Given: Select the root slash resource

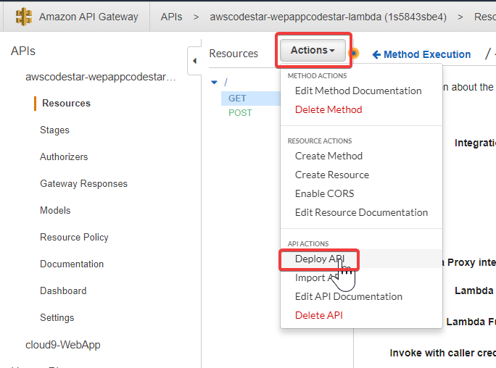Looking at the screenshot, I should pyautogui.click(x=226, y=83).
